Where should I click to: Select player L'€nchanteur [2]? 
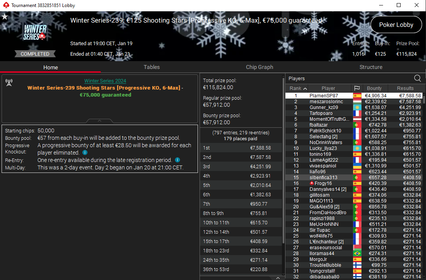[354, 242]
